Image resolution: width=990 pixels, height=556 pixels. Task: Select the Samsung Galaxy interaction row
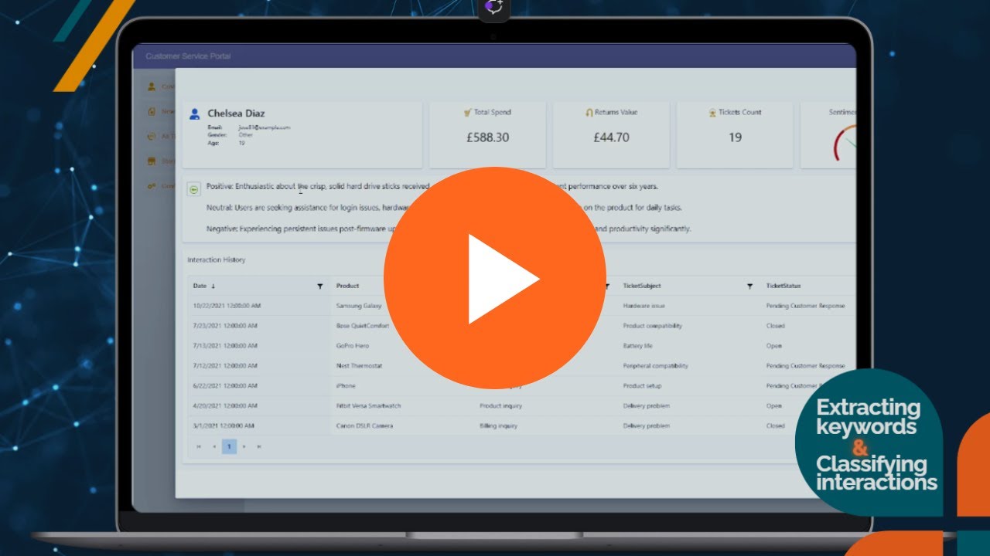359,306
